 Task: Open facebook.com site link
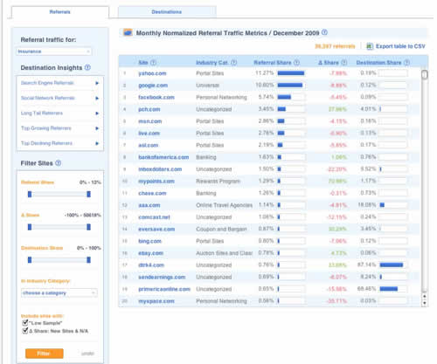coord(156,97)
